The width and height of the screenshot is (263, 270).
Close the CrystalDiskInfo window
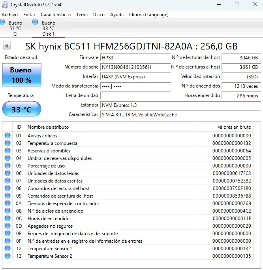(x=255, y=4)
